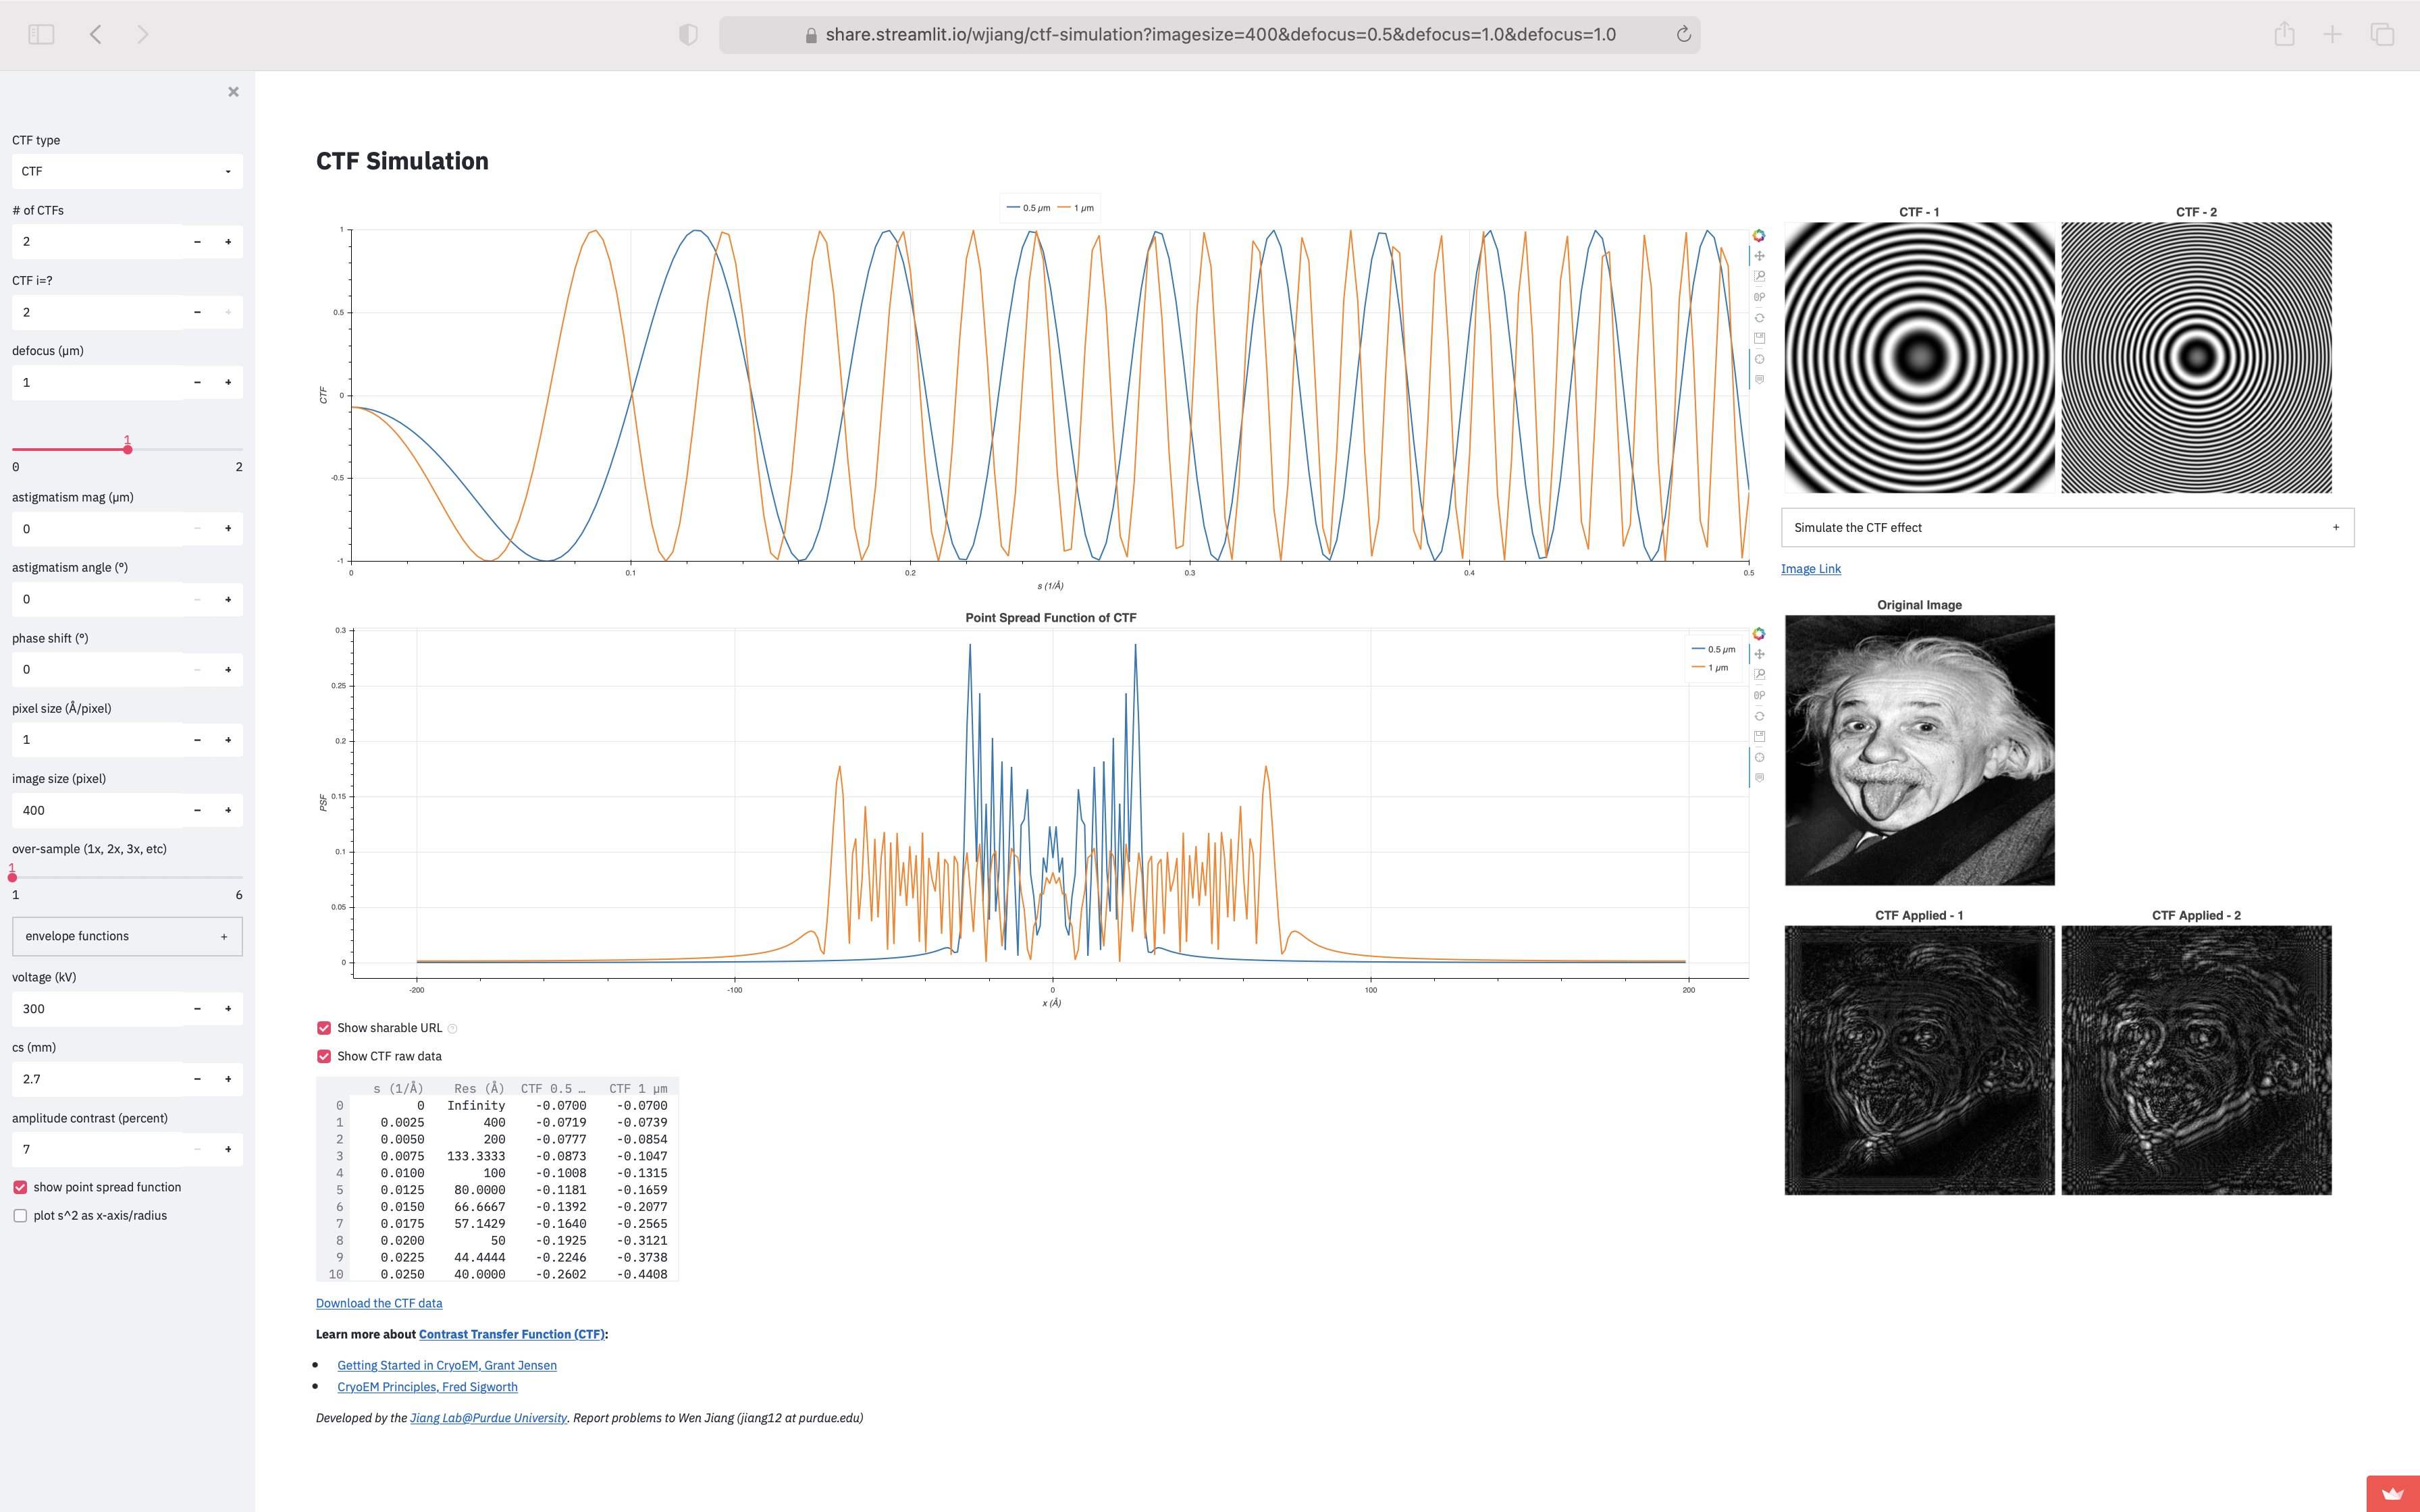Open the CTF type dropdown
This screenshot has width=2420, height=1512.
tap(127, 171)
